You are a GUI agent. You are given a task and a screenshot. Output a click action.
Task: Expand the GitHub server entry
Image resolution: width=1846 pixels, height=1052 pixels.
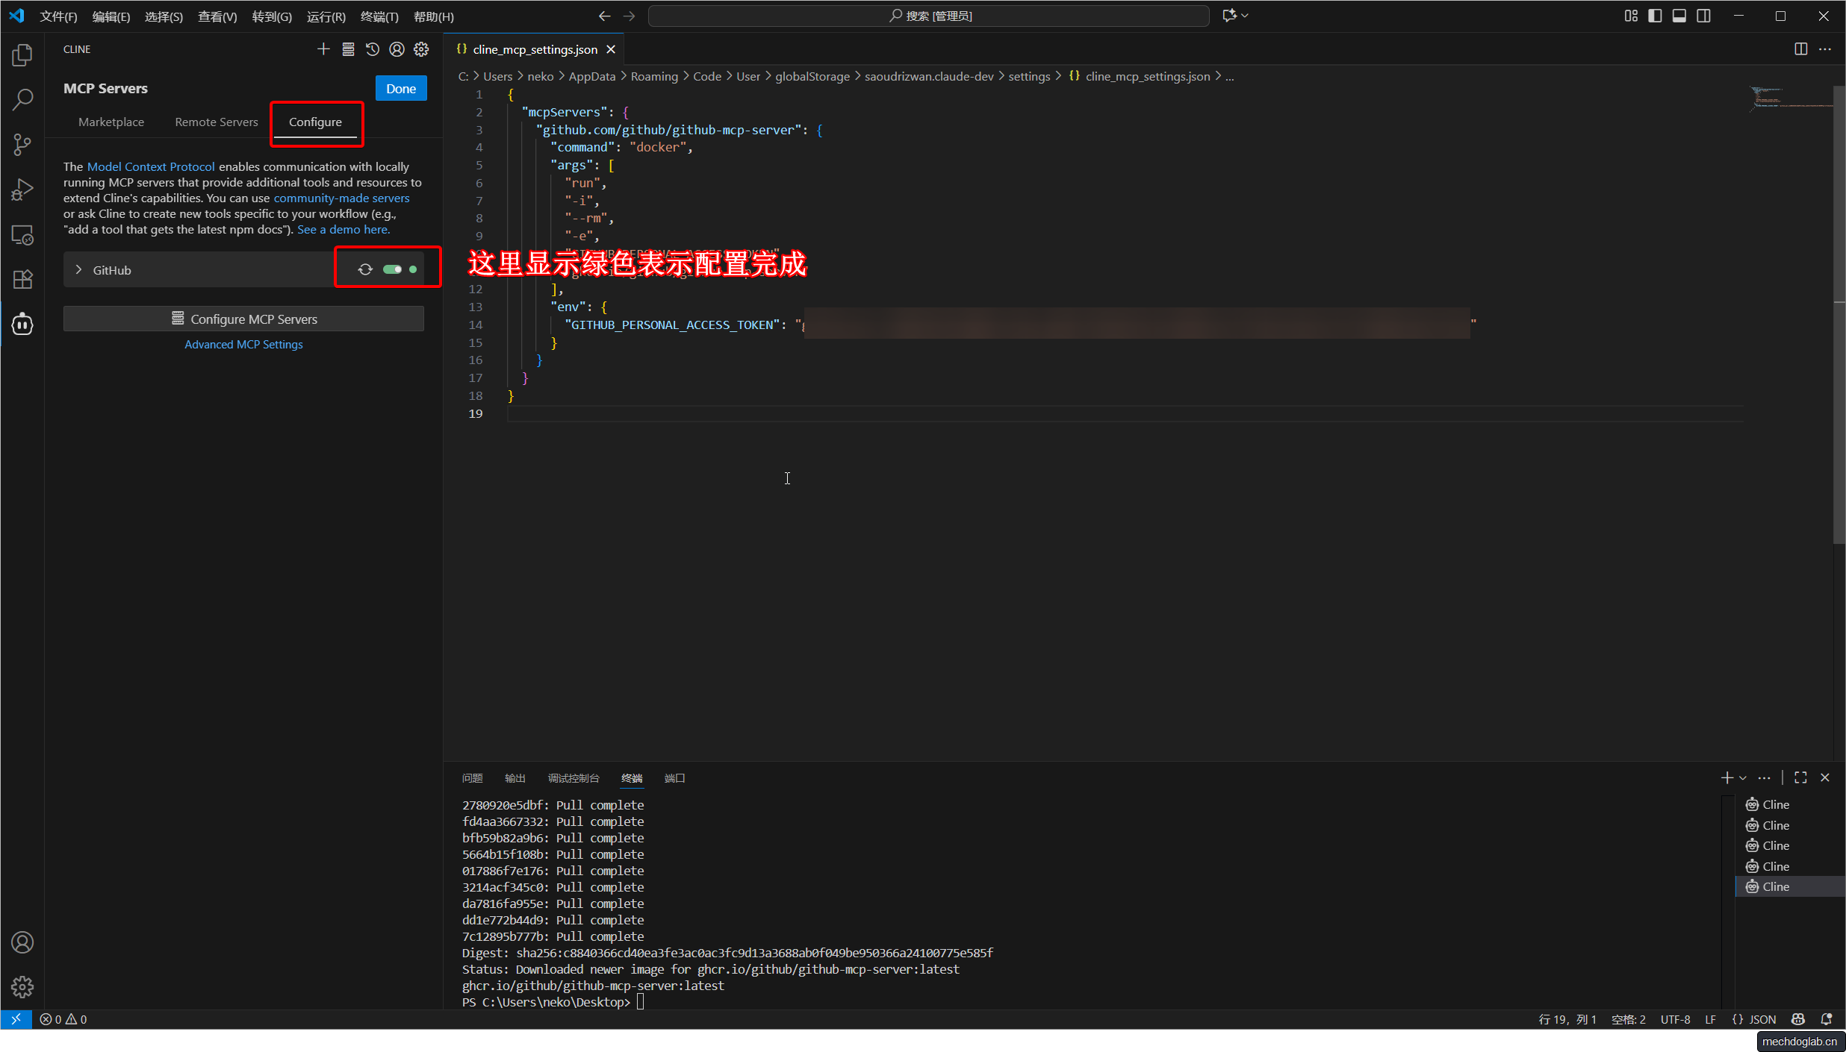pyautogui.click(x=78, y=269)
